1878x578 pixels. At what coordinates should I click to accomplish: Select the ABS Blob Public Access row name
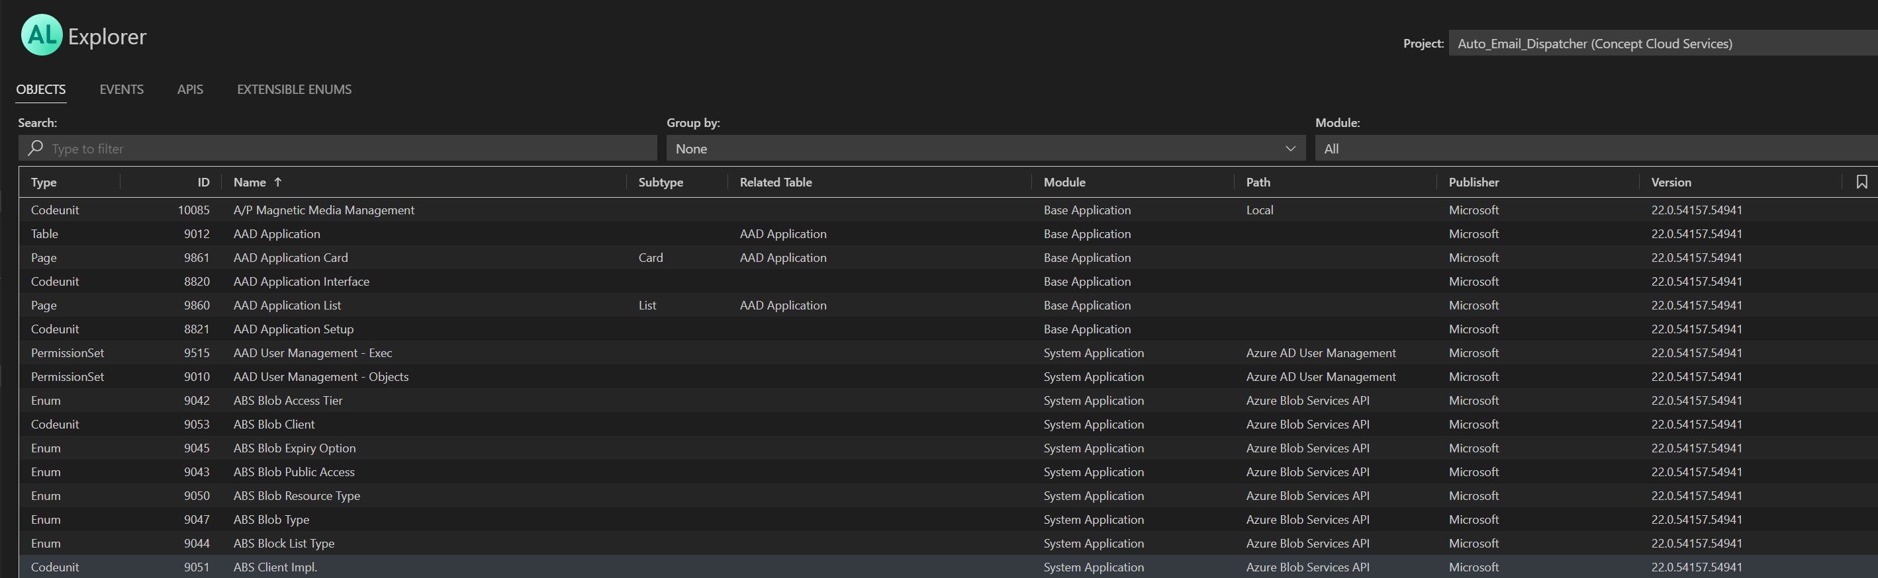pyautogui.click(x=294, y=472)
